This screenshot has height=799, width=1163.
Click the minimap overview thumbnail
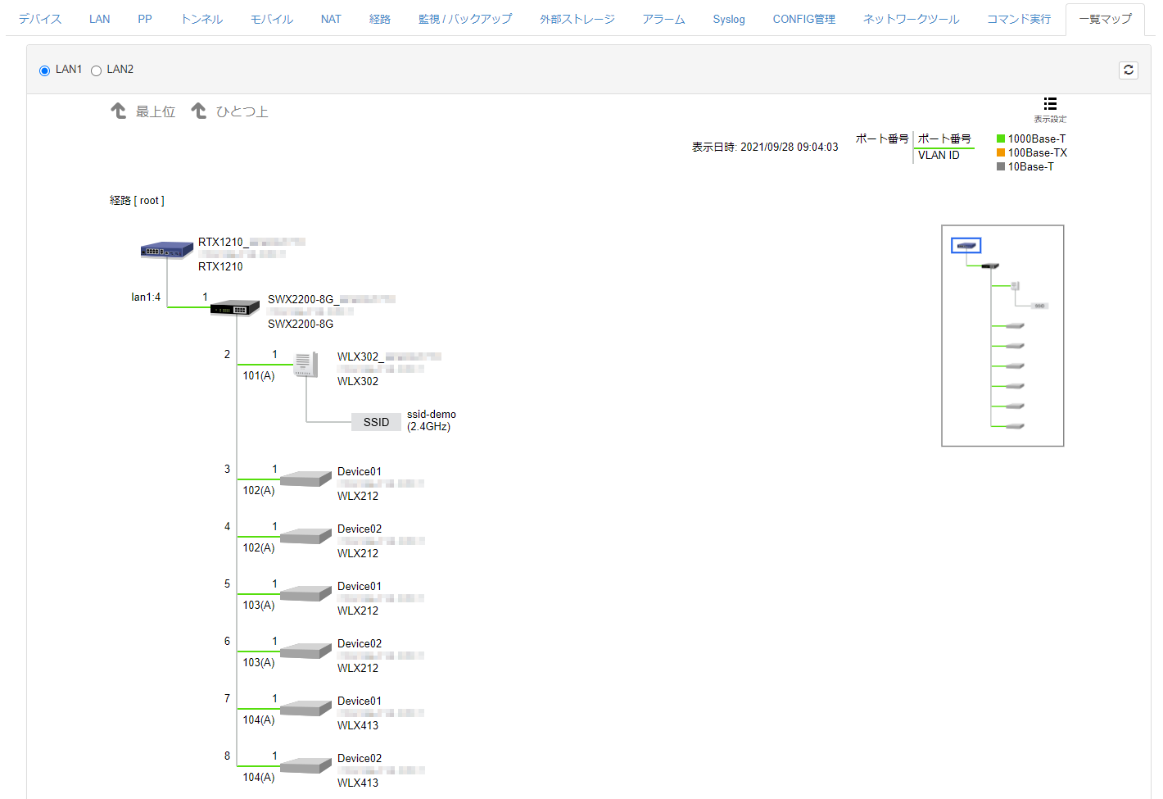tap(1002, 336)
